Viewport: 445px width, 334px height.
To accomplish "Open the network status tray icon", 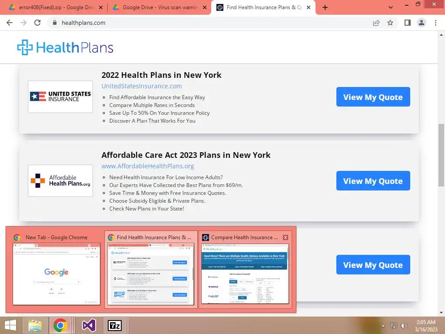I will (x=394, y=326).
